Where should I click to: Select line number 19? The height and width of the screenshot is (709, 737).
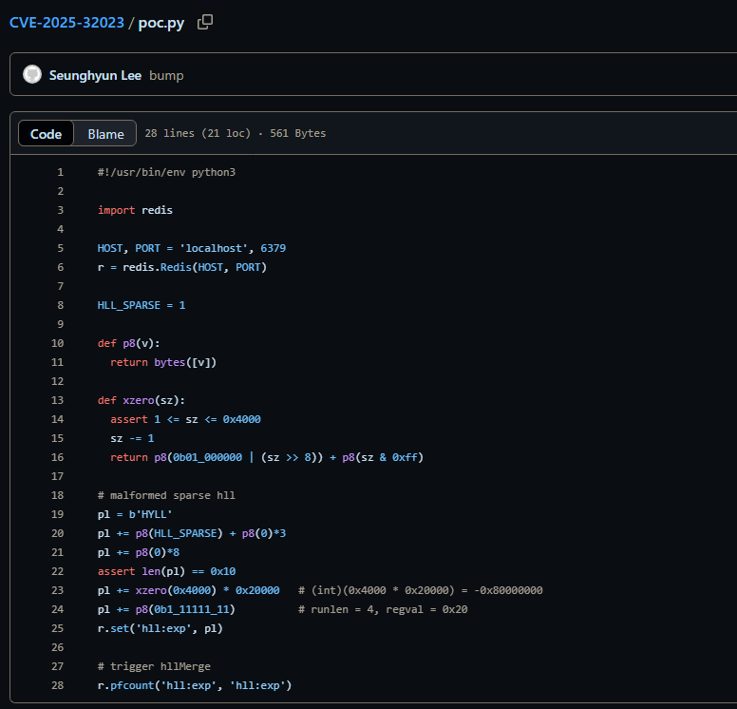pyautogui.click(x=57, y=514)
